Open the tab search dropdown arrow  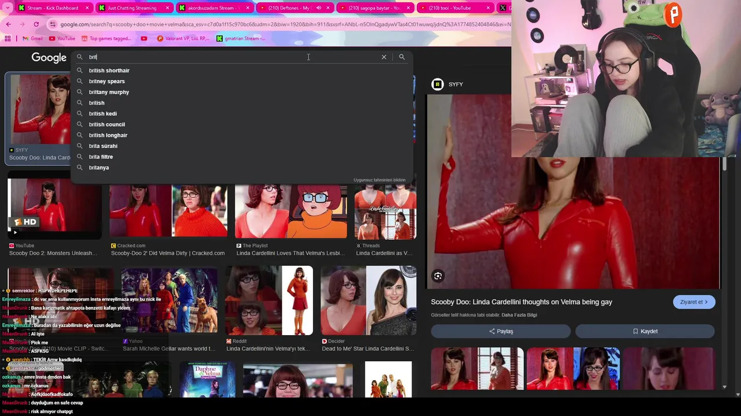coord(6,8)
